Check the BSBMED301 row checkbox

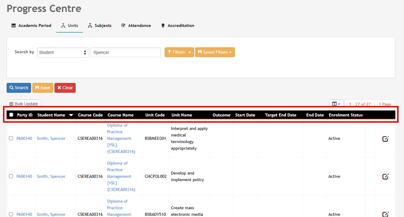(x=11, y=138)
